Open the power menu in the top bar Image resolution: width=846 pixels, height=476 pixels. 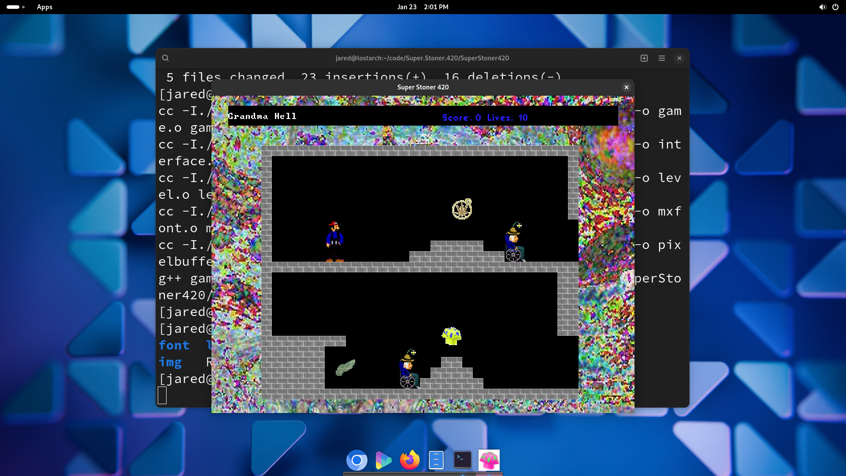click(x=835, y=7)
